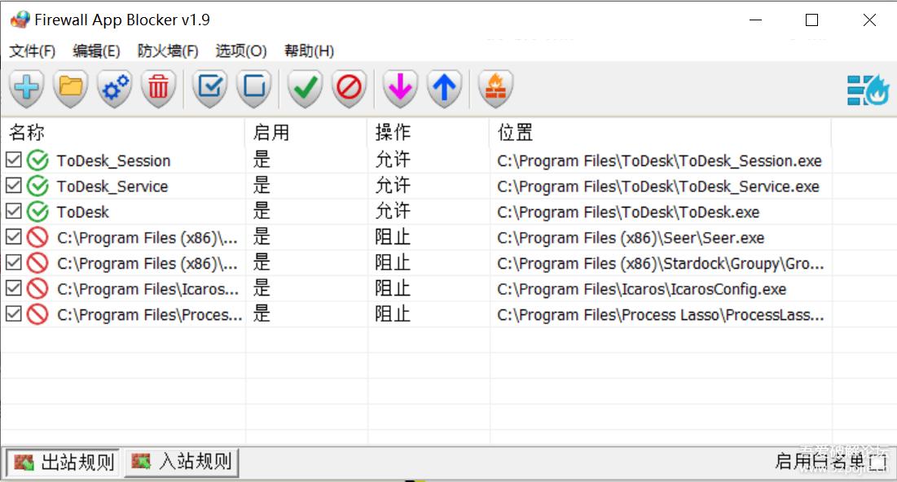Viewport: 897px width, 482px height.
Task: Toggle the checkbox for the ToDesk.exe row
Action: (x=14, y=211)
